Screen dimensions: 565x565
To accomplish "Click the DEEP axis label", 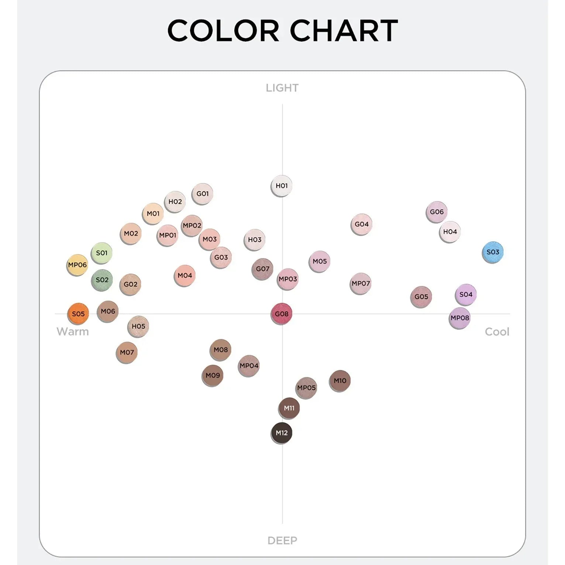I will [x=282, y=541].
